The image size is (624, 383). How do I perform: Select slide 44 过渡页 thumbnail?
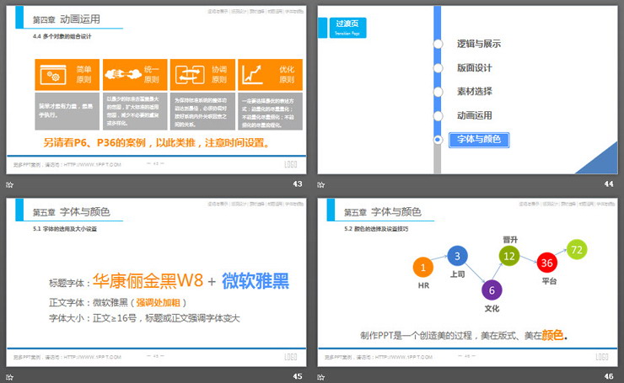click(x=467, y=90)
